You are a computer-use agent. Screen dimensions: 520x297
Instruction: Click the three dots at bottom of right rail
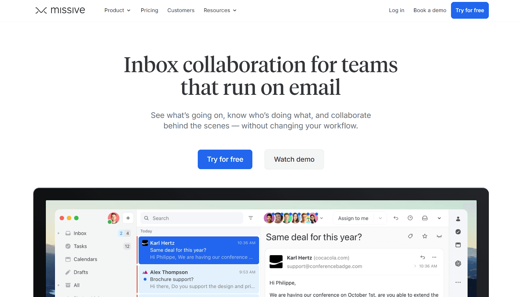(x=458, y=282)
